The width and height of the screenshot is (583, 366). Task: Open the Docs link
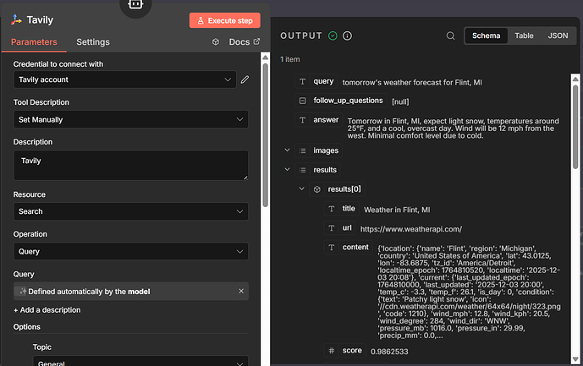coord(239,41)
